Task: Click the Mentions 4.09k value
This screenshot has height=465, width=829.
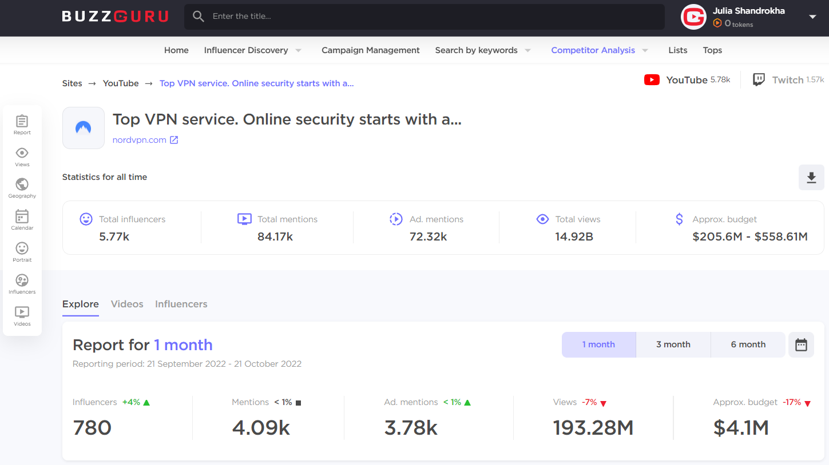Action: (261, 428)
